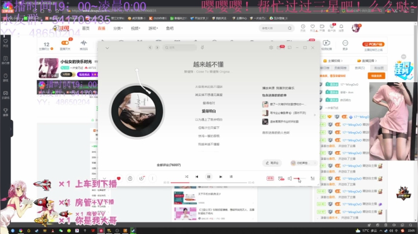Expand the included playlists right arrow
418x234 pixels.
point(315,115)
